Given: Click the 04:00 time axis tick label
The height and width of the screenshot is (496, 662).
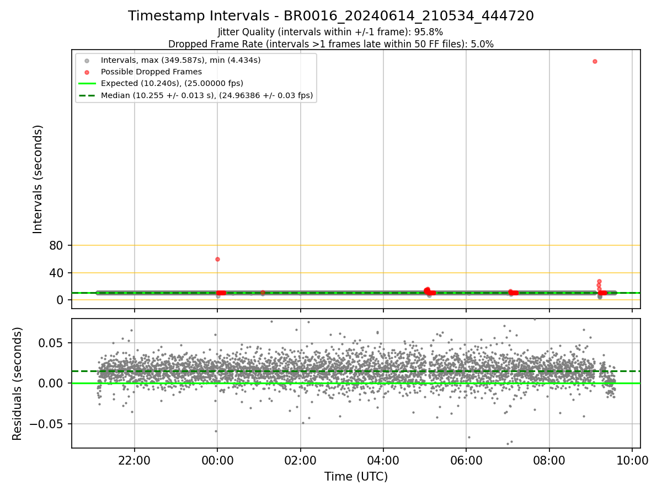Looking at the screenshot, I should click(383, 461).
